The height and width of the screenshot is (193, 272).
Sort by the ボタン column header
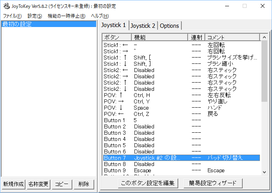(117, 37)
